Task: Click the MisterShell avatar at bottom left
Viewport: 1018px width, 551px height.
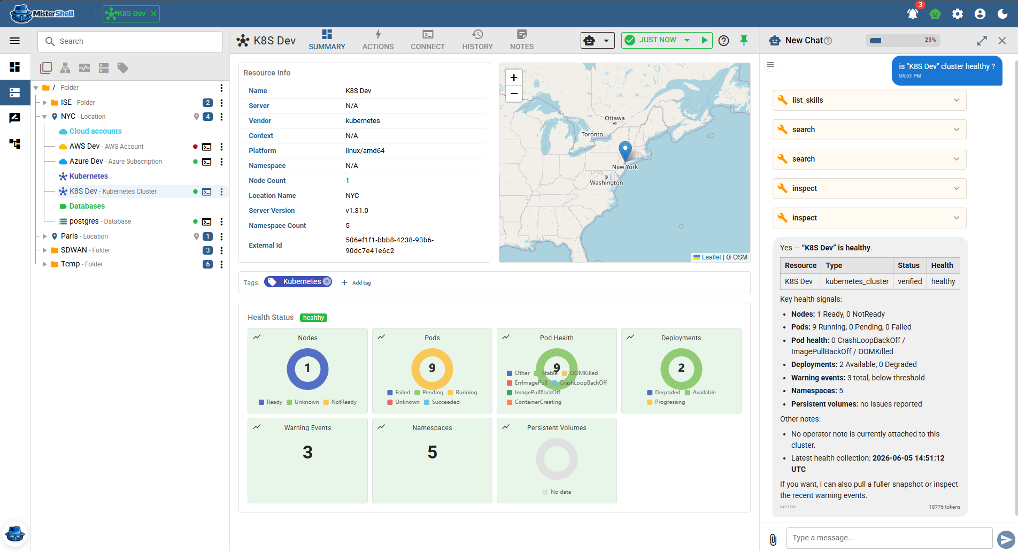Action: point(15,533)
